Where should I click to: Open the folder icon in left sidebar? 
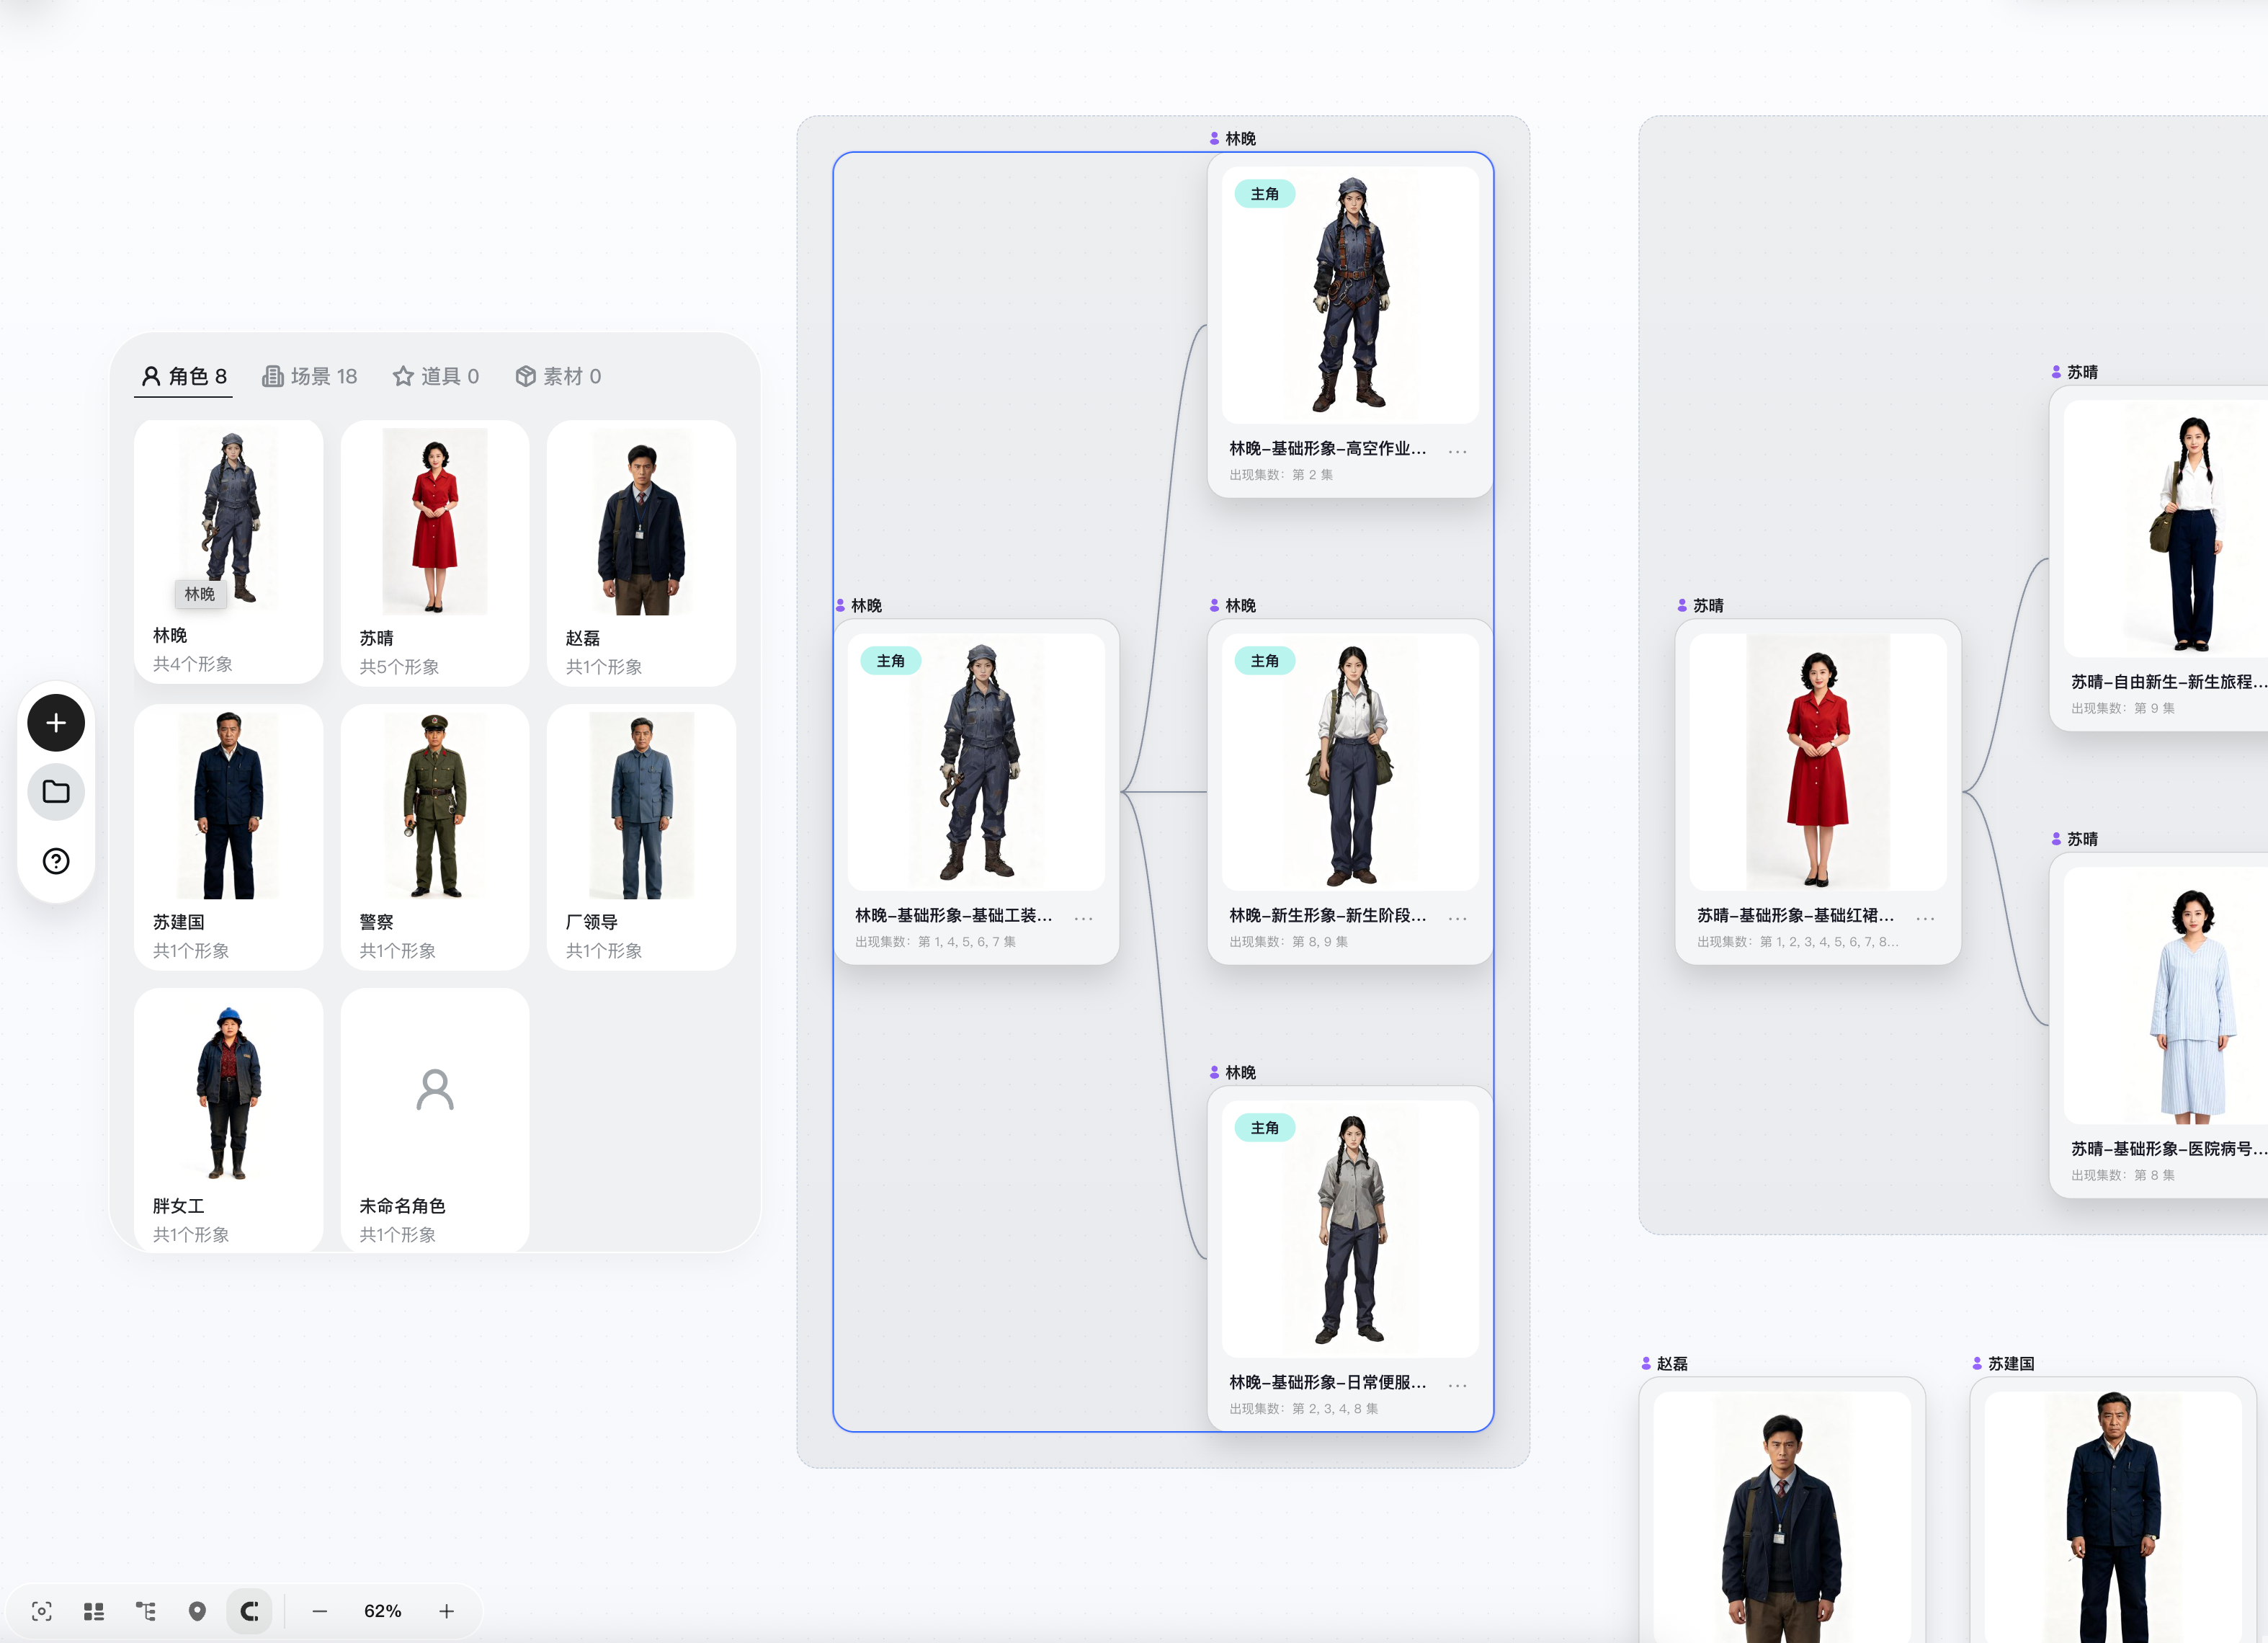(x=56, y=792)
